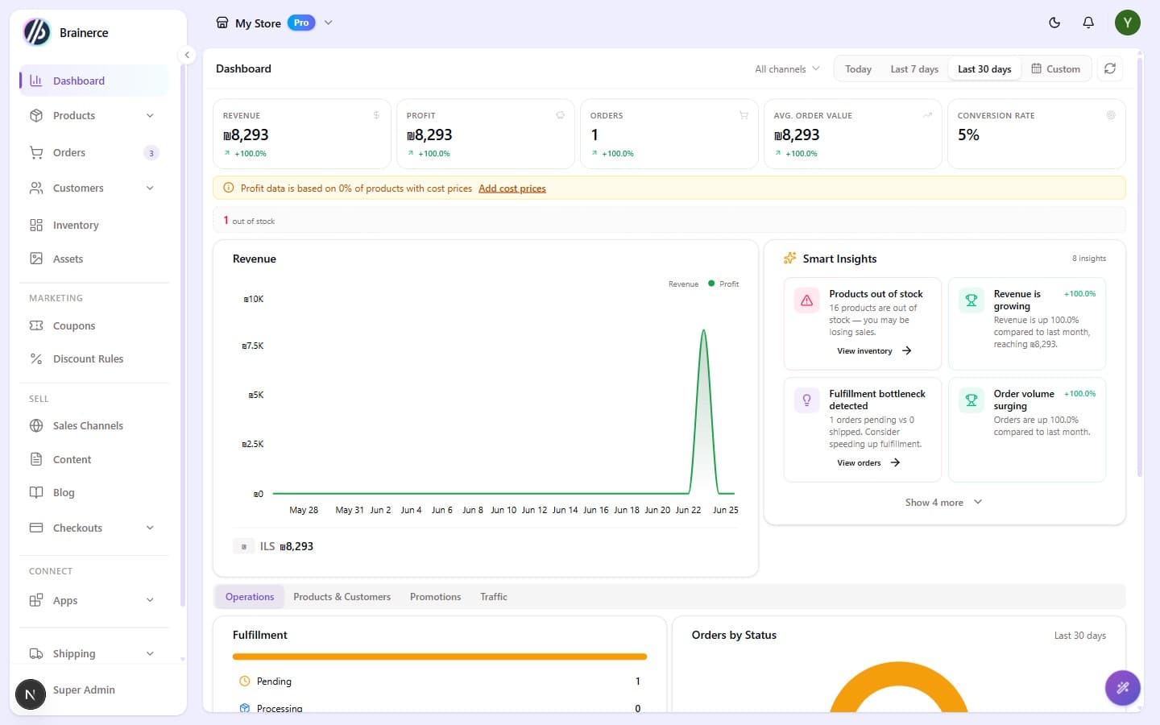Click the Sales Channels globe icon

[x=36, y=425]
